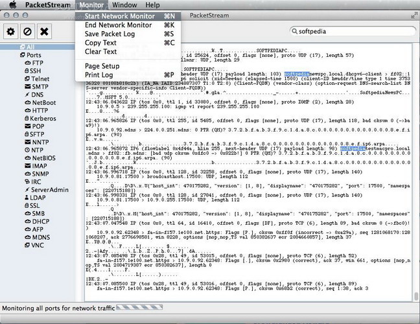Viewport: 420px width, 324px height.
Task: Click the SMB icon
Action: [28, 213]
